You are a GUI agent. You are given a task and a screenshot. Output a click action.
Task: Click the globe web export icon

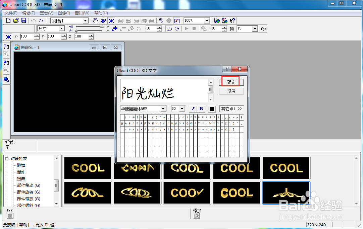click(169, 21)
